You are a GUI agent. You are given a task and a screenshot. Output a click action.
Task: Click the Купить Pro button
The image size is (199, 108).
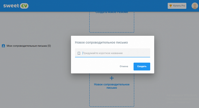click(177, 6)
